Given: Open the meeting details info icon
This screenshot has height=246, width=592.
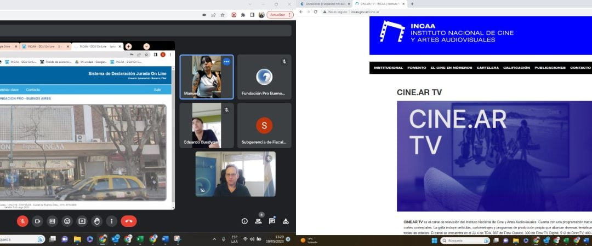Looking at the screenshot, I should 244,221.
